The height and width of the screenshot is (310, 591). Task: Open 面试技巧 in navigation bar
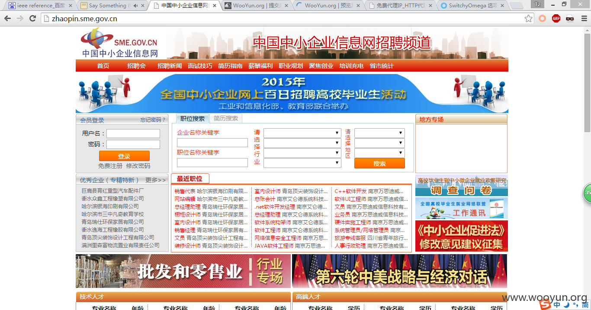(x=200, y=66)
